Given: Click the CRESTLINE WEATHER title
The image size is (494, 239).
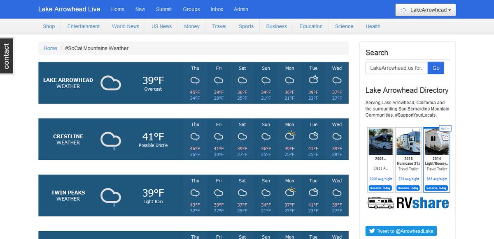Looking at the screenshot, I should coord(68,139).
